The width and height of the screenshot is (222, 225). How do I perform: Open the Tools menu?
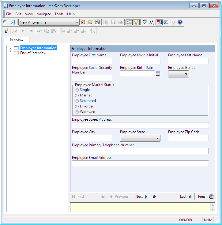click(x=59, y=14)
